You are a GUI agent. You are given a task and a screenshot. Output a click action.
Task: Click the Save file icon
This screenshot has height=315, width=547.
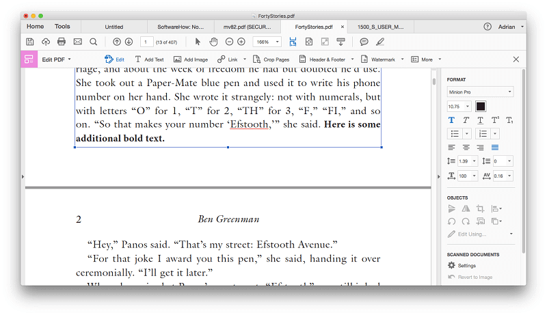[30, 42]
